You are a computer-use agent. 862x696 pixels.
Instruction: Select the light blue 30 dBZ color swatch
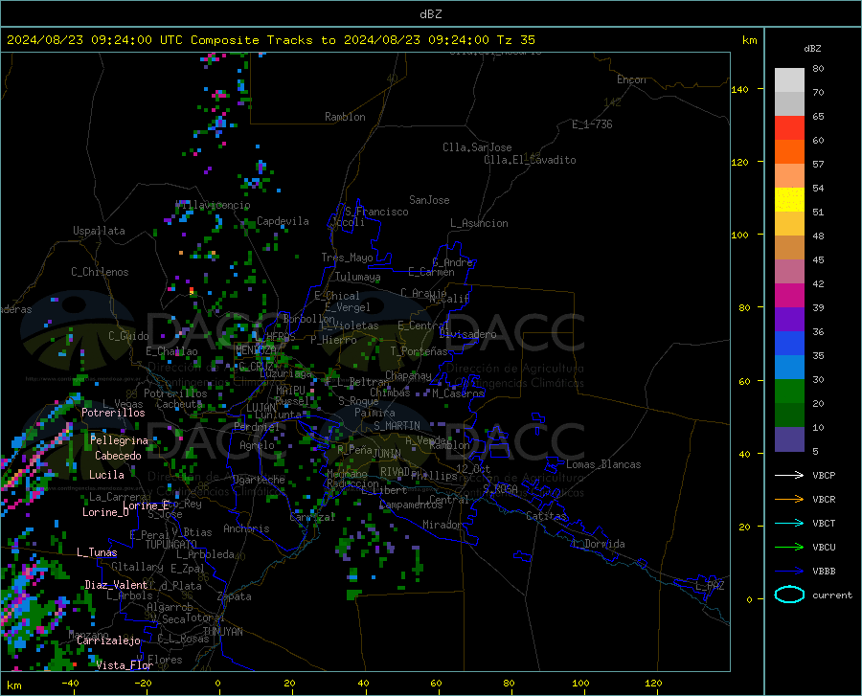click(x=789, y=368)
